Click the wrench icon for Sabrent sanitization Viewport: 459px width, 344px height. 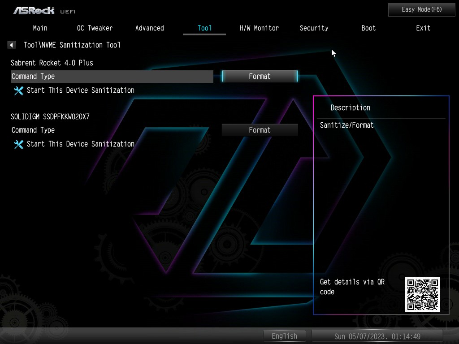(x=18, y=90)
